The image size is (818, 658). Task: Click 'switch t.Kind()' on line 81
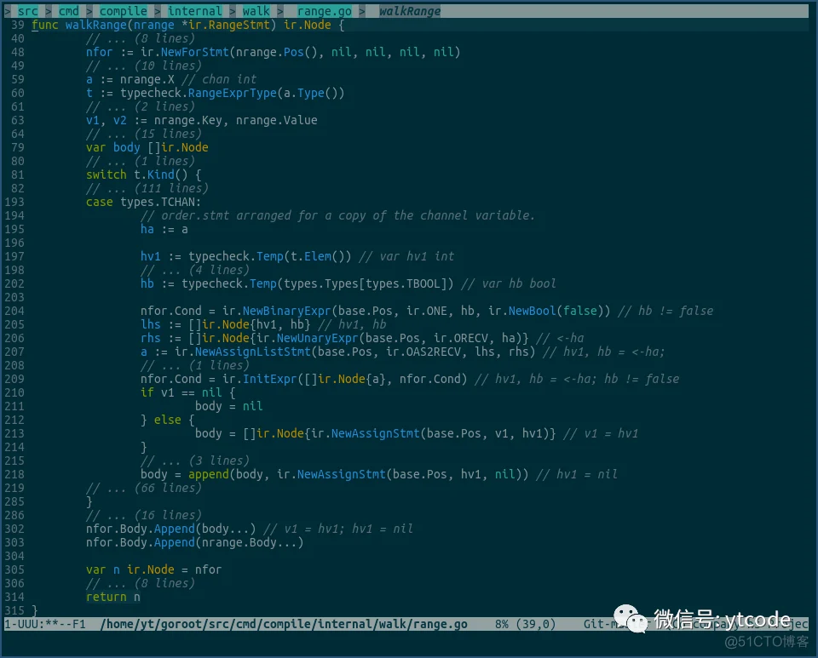pos(136,175)
